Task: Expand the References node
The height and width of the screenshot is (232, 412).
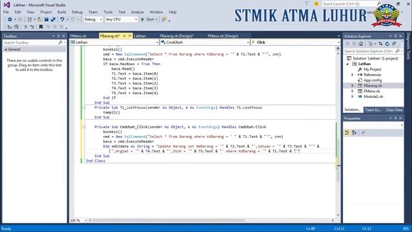Action: pyautogui.click(x=353, y=75)
